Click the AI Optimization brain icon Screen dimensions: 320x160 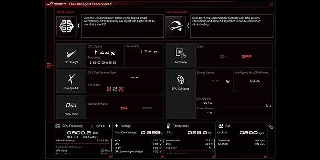(66, 26)
